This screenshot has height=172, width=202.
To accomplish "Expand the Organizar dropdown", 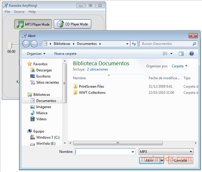I will (36, 54).
